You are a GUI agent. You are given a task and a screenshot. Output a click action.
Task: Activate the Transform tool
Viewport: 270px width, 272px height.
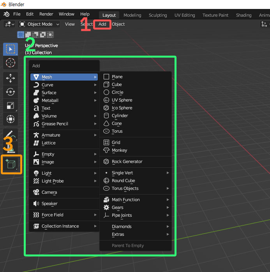click(x=11, y=119)
